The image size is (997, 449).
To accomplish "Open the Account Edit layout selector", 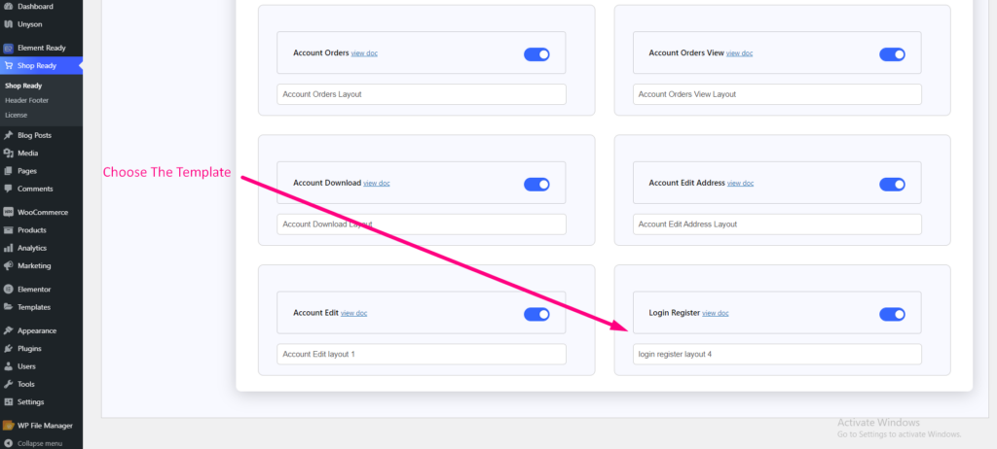I will (421, 354).
